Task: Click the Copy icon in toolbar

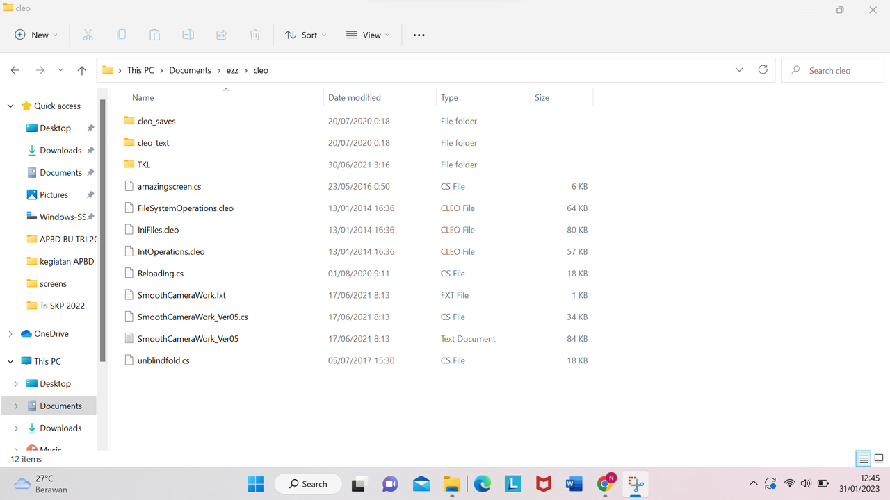Action: [121, 35]
